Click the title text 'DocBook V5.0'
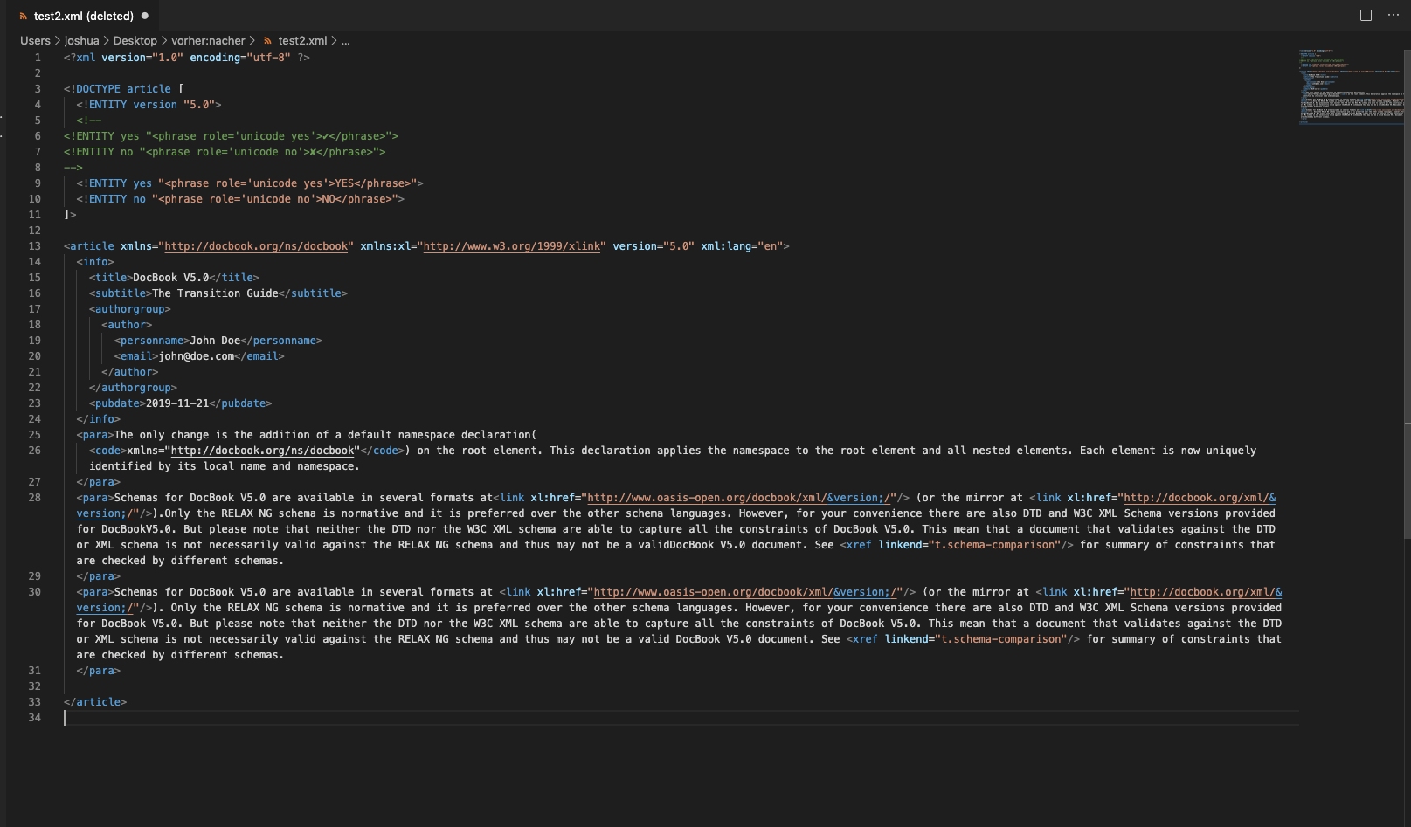Screen dimensions: 1411x827 click(170, 278)
